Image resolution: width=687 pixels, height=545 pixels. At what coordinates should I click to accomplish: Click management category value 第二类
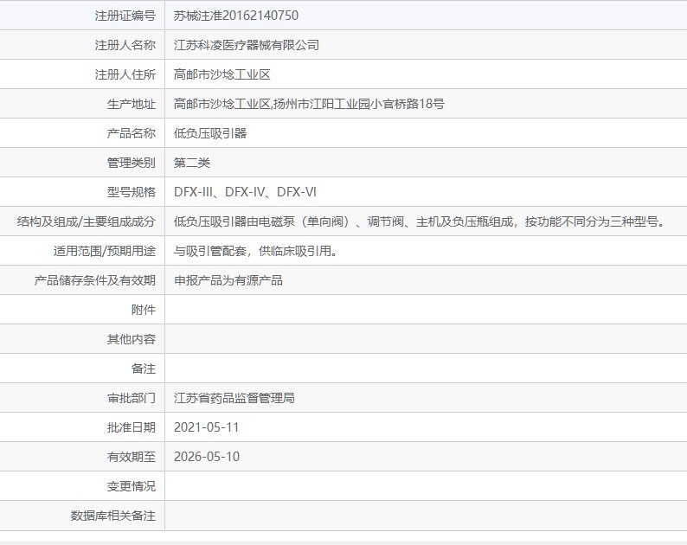[191, 163]
